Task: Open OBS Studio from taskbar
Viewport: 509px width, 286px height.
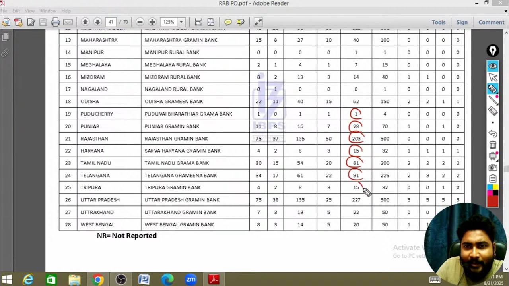Action: 120,280
